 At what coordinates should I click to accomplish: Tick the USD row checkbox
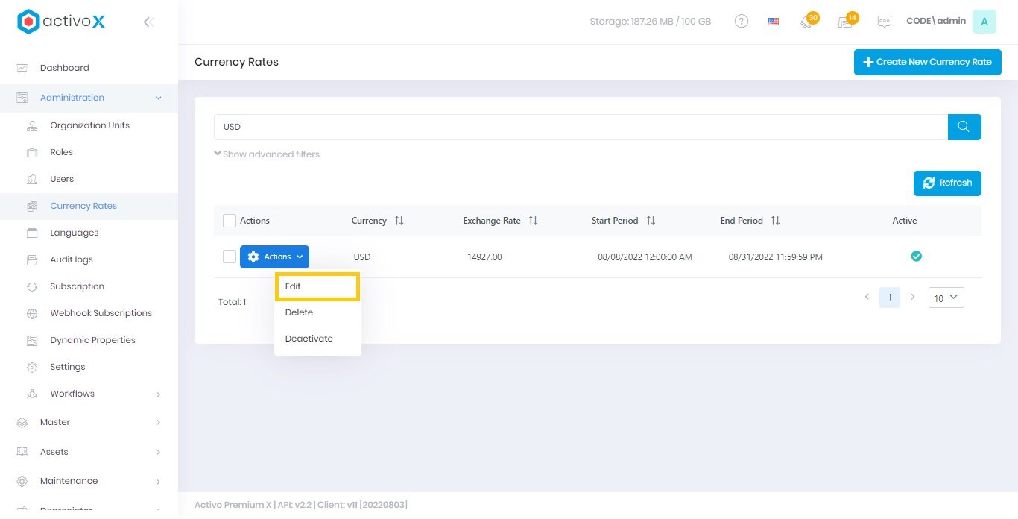click(230, 257)
